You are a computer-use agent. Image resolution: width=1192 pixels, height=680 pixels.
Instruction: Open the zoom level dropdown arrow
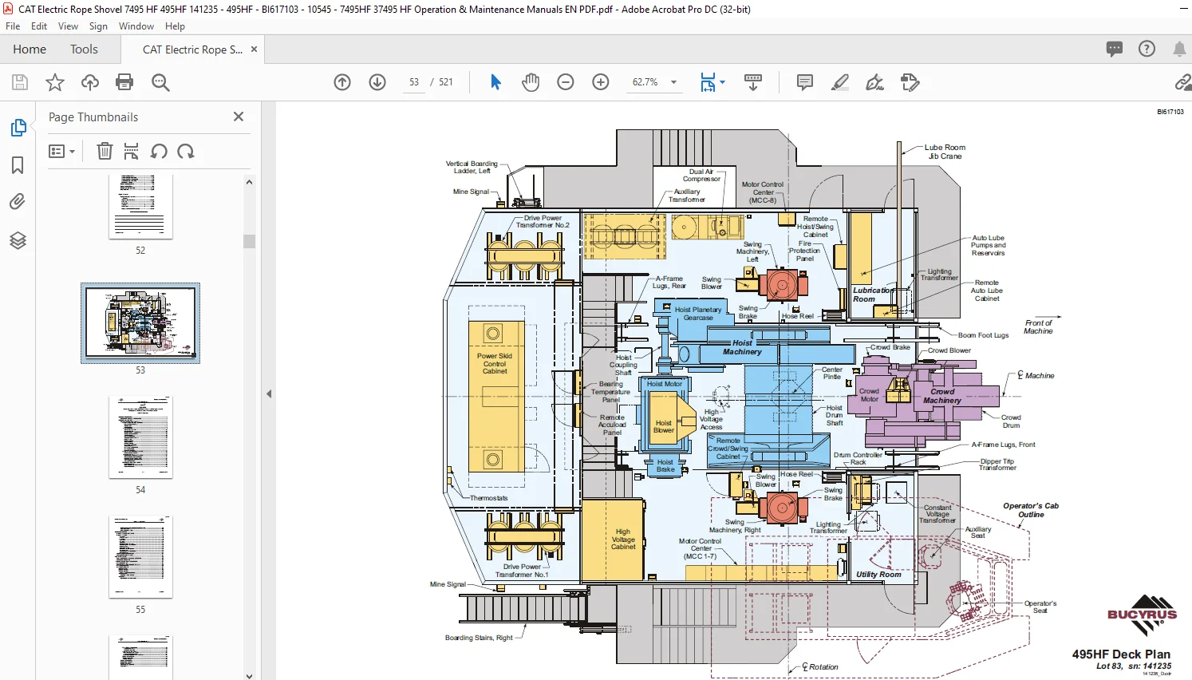point(673,82)
